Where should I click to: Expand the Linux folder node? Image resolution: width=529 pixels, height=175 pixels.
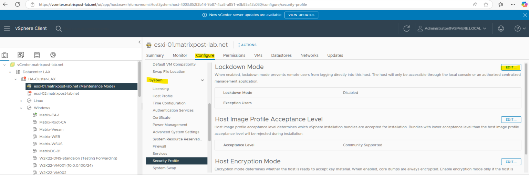click(x=21, y=101)
